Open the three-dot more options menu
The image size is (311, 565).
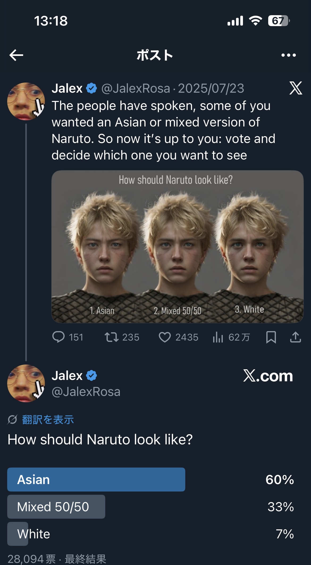pyautogui.click(x=288, y=55)
